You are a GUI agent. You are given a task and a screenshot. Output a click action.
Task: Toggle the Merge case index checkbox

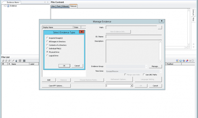pos(125,75)
